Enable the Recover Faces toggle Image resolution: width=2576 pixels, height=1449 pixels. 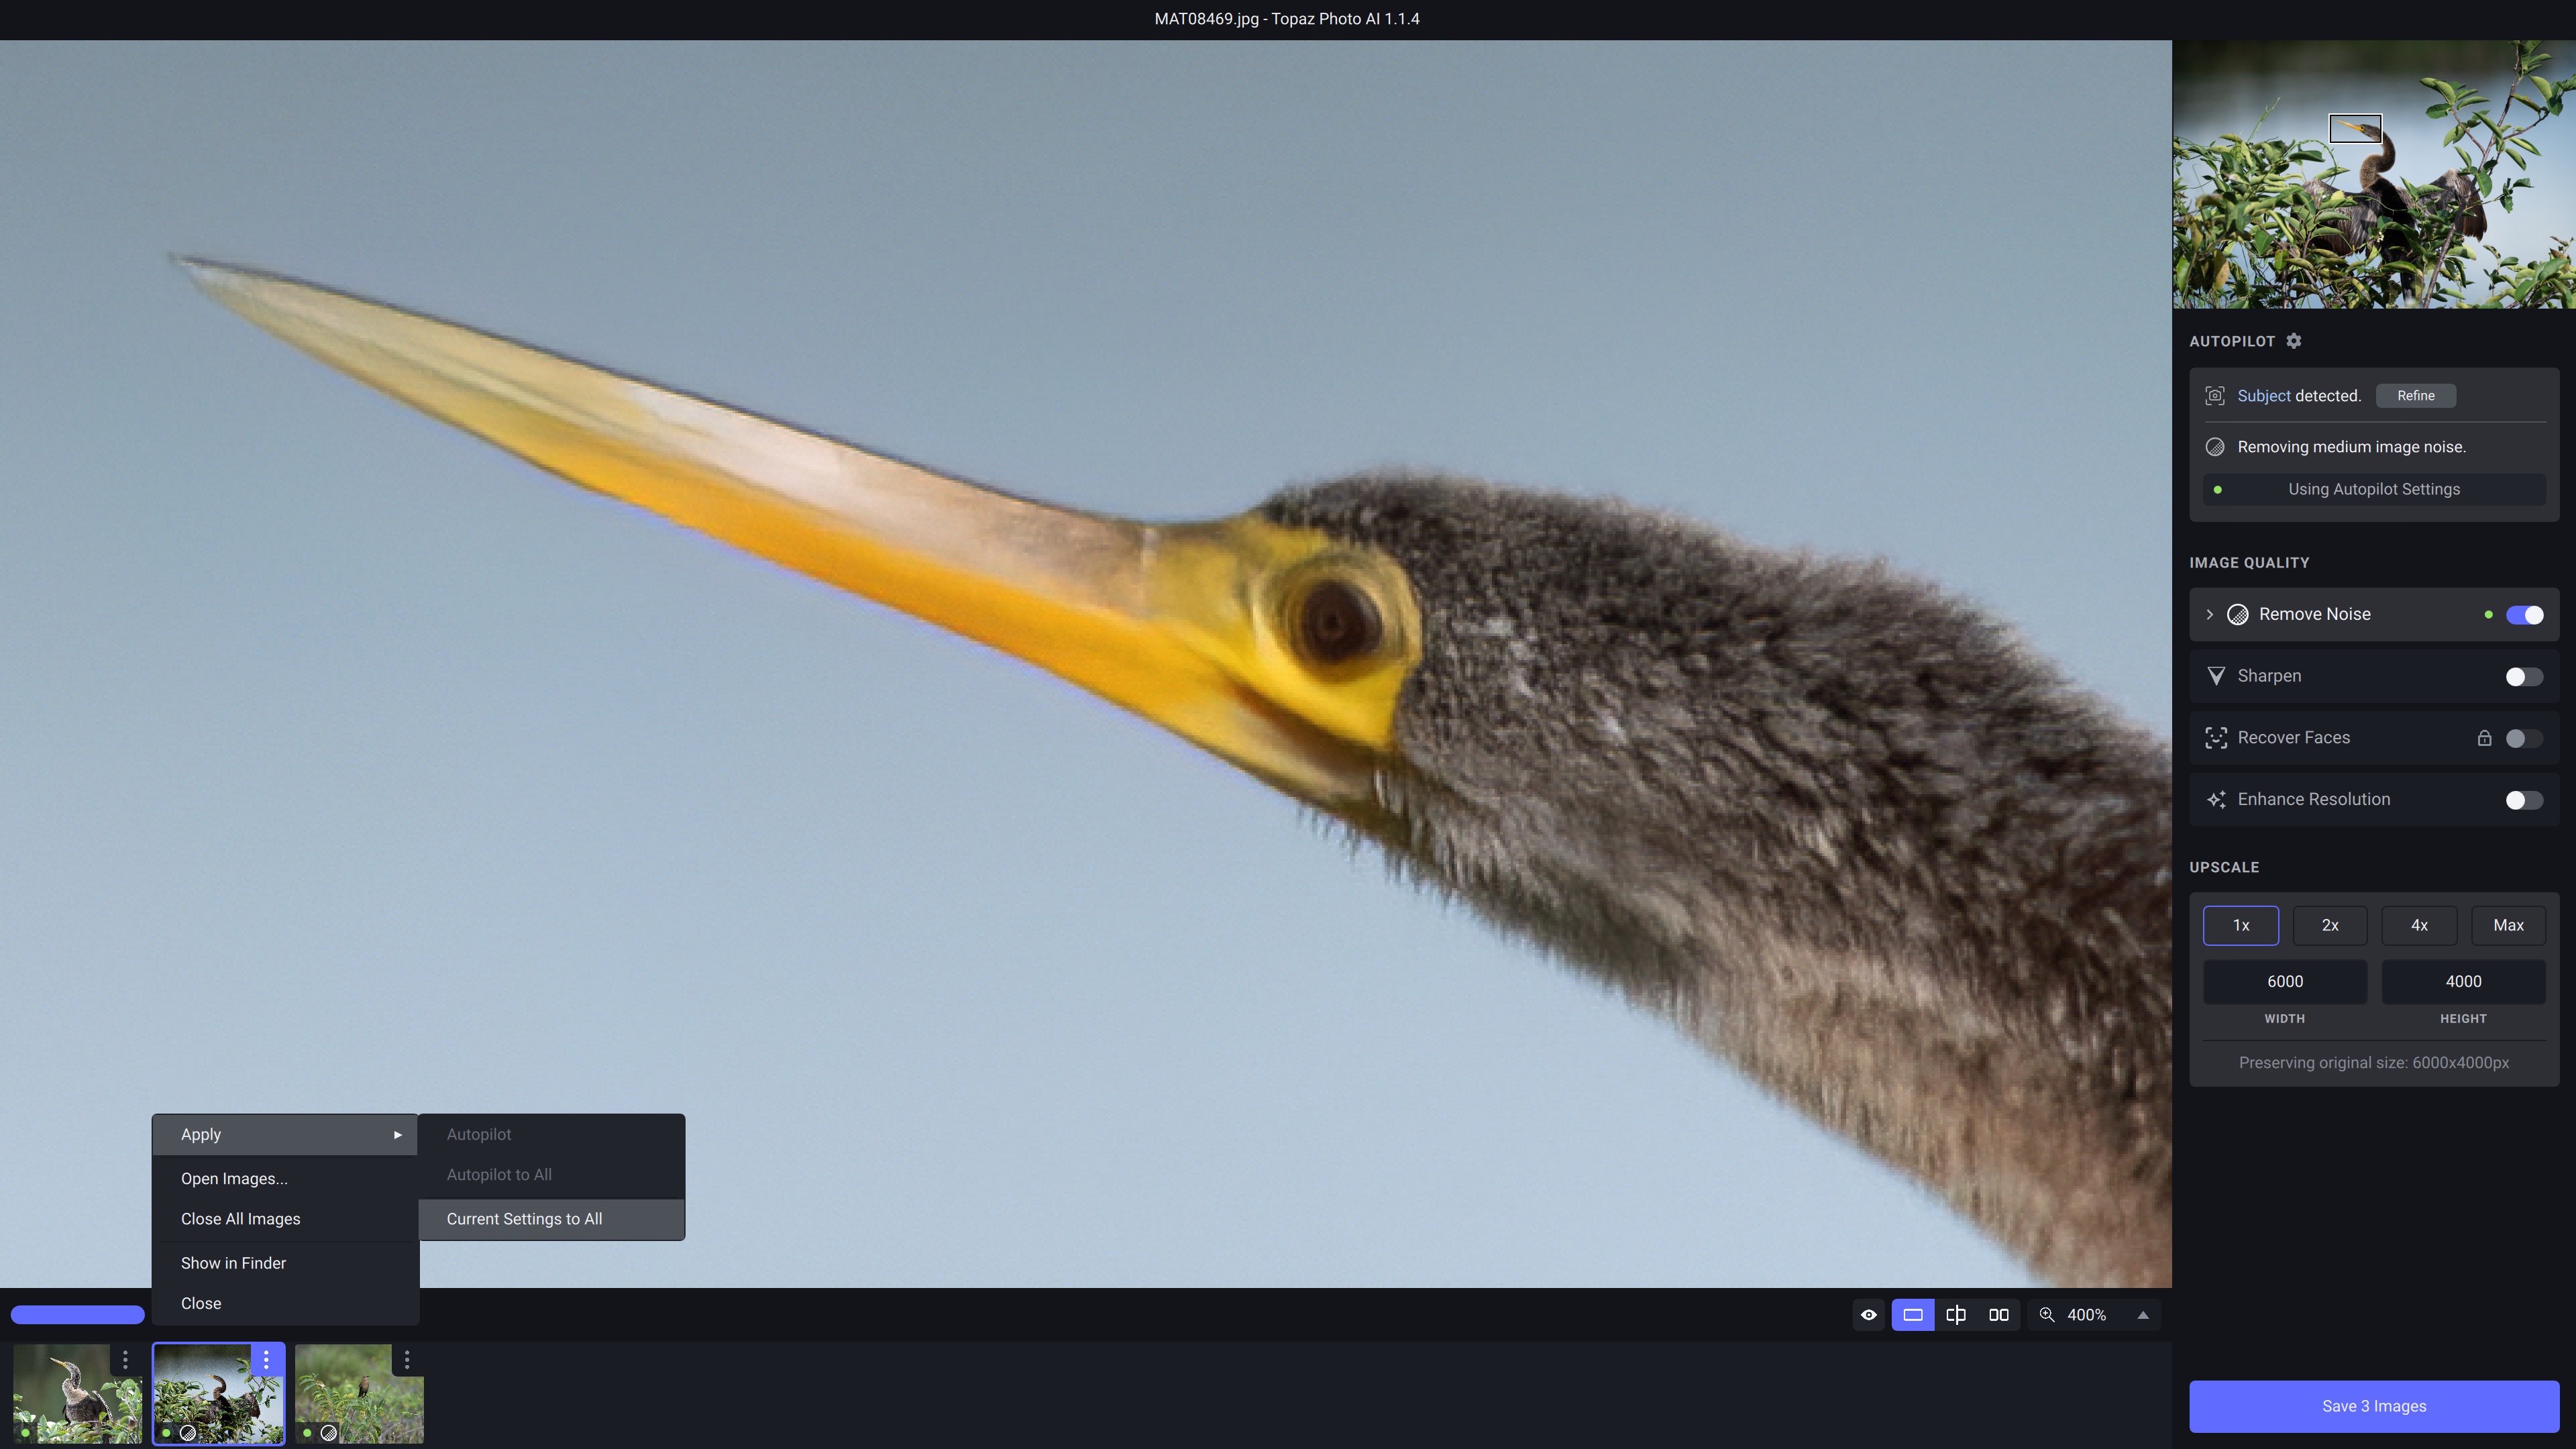2523,738
